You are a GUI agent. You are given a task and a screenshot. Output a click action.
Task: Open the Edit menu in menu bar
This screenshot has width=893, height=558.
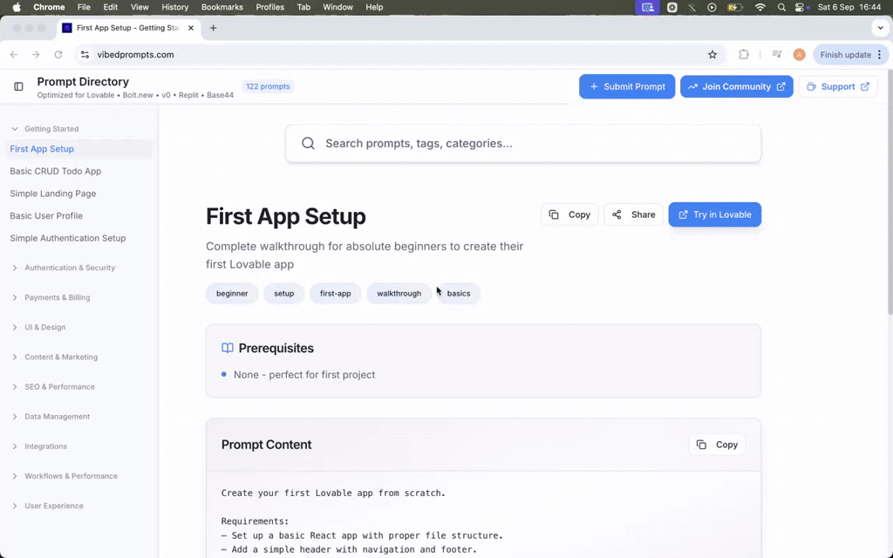pyautogui.click(x=111, y=7)
